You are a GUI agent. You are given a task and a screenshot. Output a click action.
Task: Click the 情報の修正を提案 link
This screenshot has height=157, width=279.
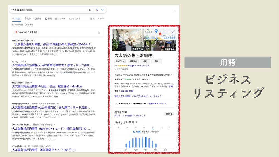122,96
